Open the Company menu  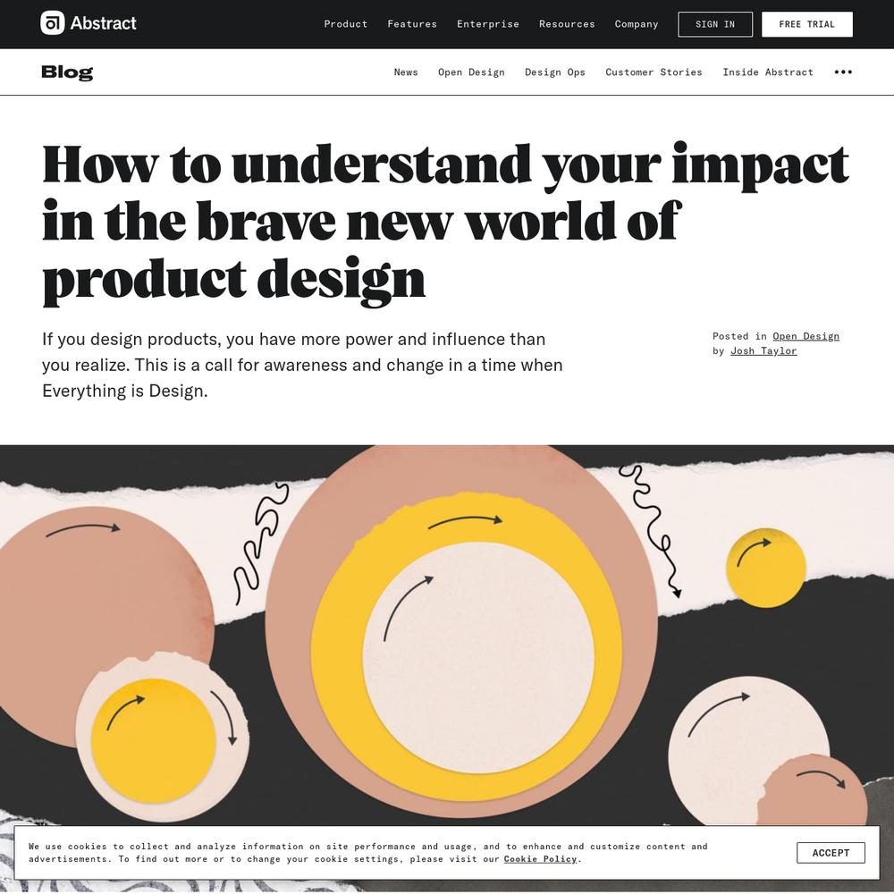coord(637,24)
